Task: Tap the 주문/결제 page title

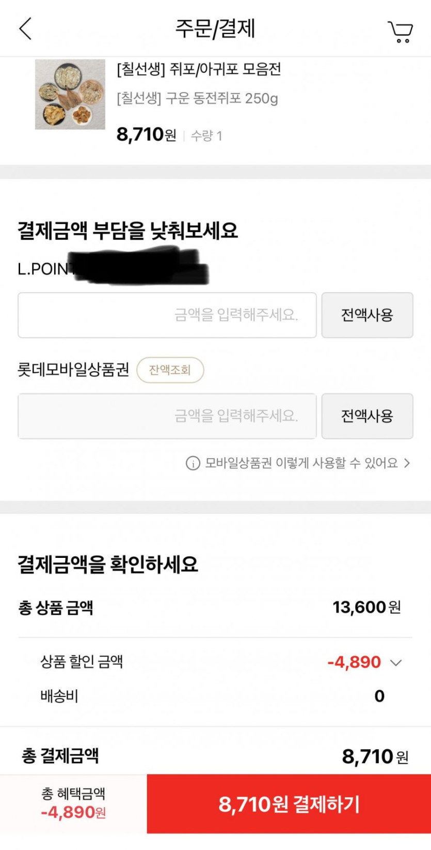Action: tap(215, 28)
